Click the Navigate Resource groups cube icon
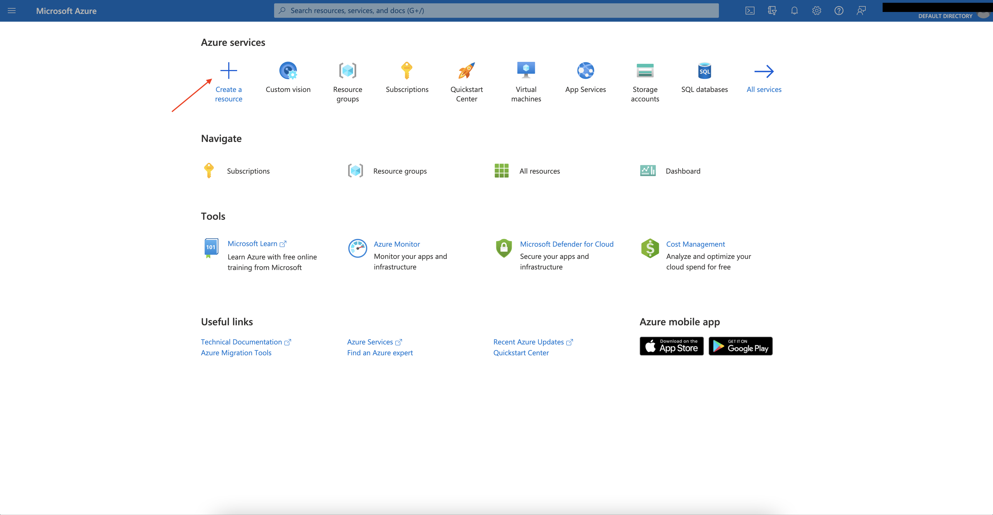This screenshot has width=993, height=515. coord(355,170)
